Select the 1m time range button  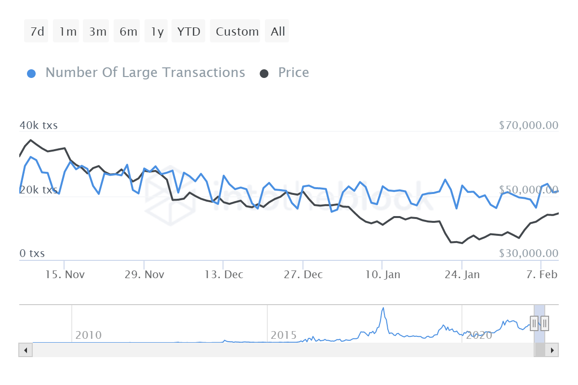tap(67, 32)
